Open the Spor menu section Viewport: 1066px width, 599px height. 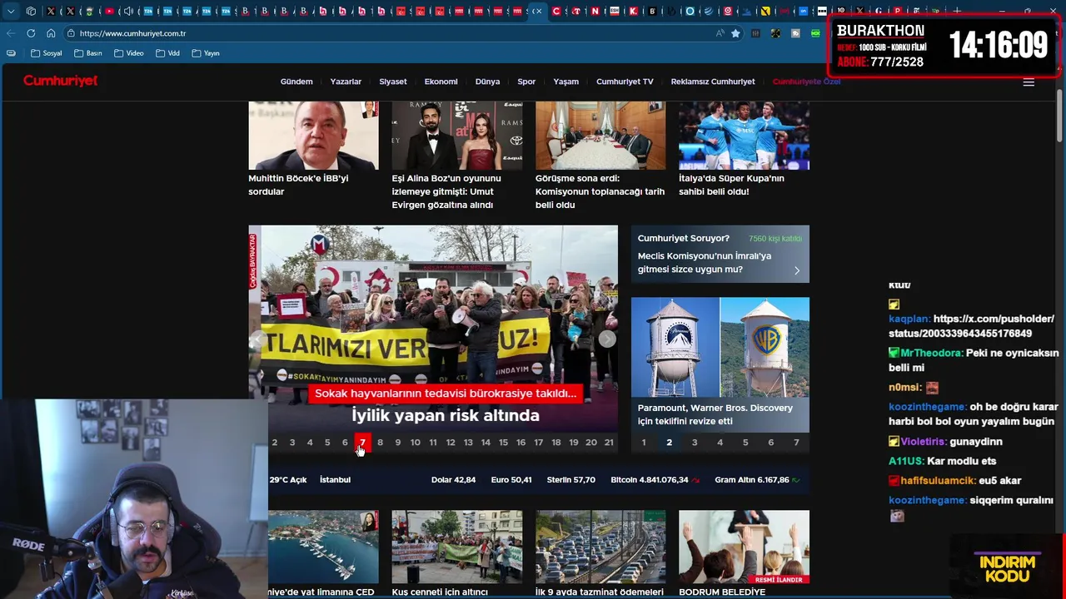[526, 82]
